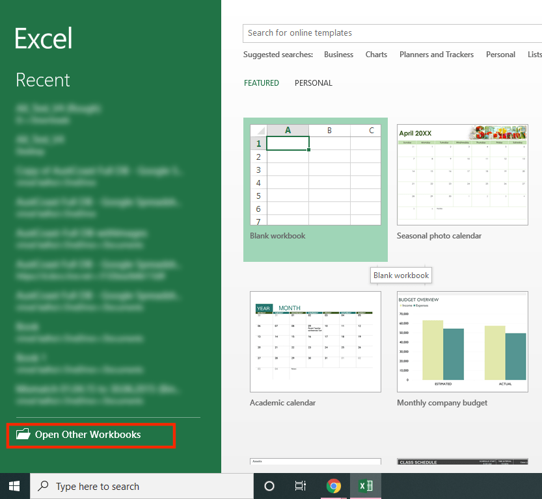This screenshot has width=542, height=499.
Task: Pick the Personal suggested search link
Action: click(500, 55)
